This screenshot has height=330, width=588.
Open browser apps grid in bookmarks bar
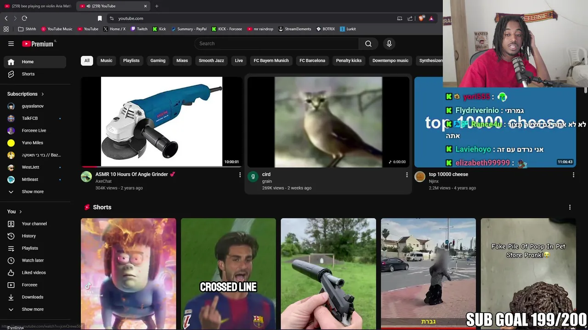pyautogui.click(x=6, y=29)
